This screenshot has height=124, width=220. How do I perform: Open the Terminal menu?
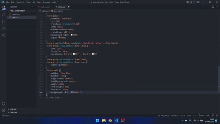[x=46, y=2]
